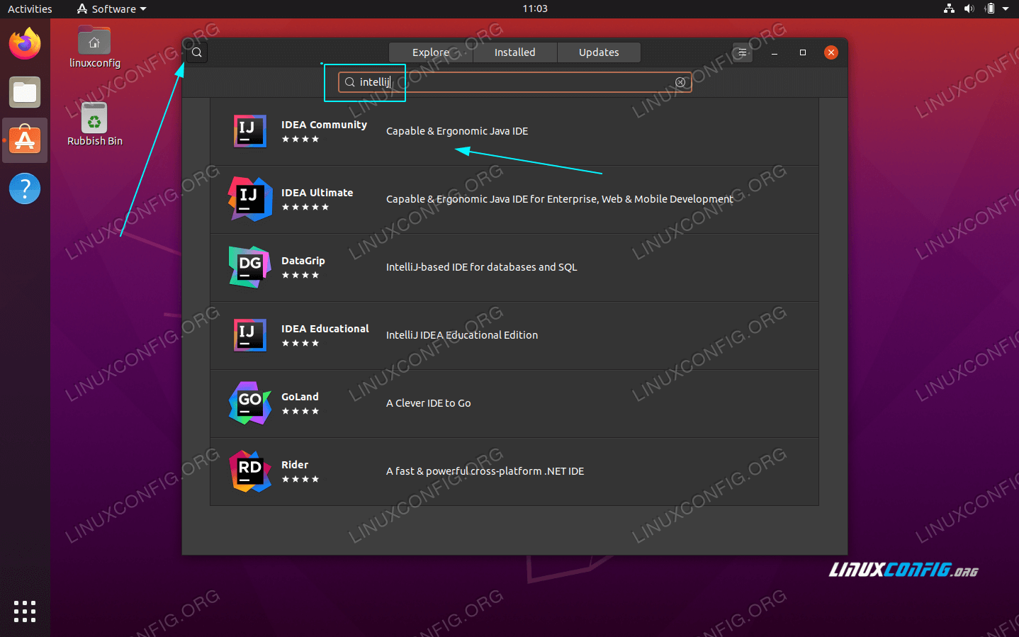Open the linuxconfig home folder on desktop

click(x=94, y=47)
